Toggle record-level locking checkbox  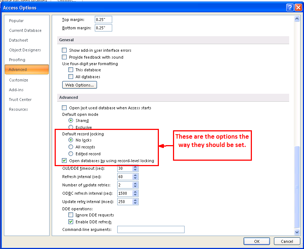click(64, 161)
